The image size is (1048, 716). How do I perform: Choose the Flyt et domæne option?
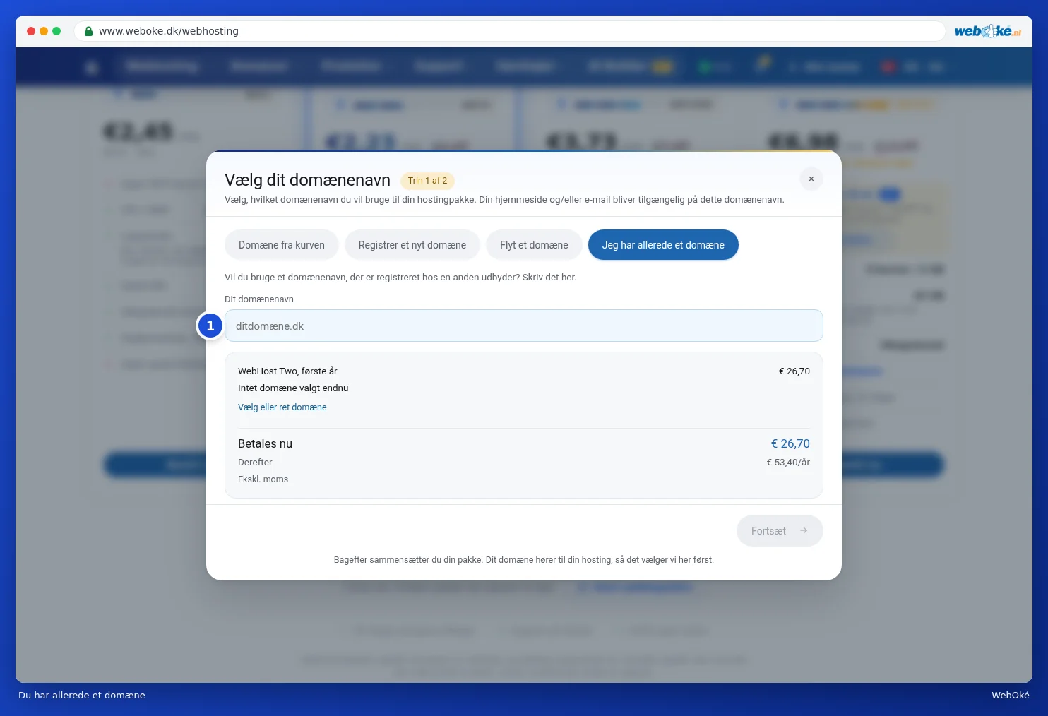[534, 245]
